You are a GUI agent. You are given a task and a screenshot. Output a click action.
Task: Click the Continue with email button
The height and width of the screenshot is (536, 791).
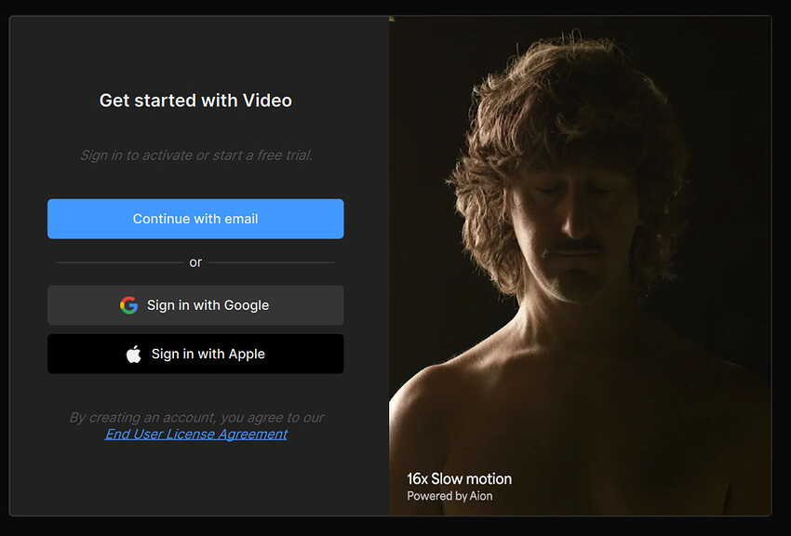195,219
